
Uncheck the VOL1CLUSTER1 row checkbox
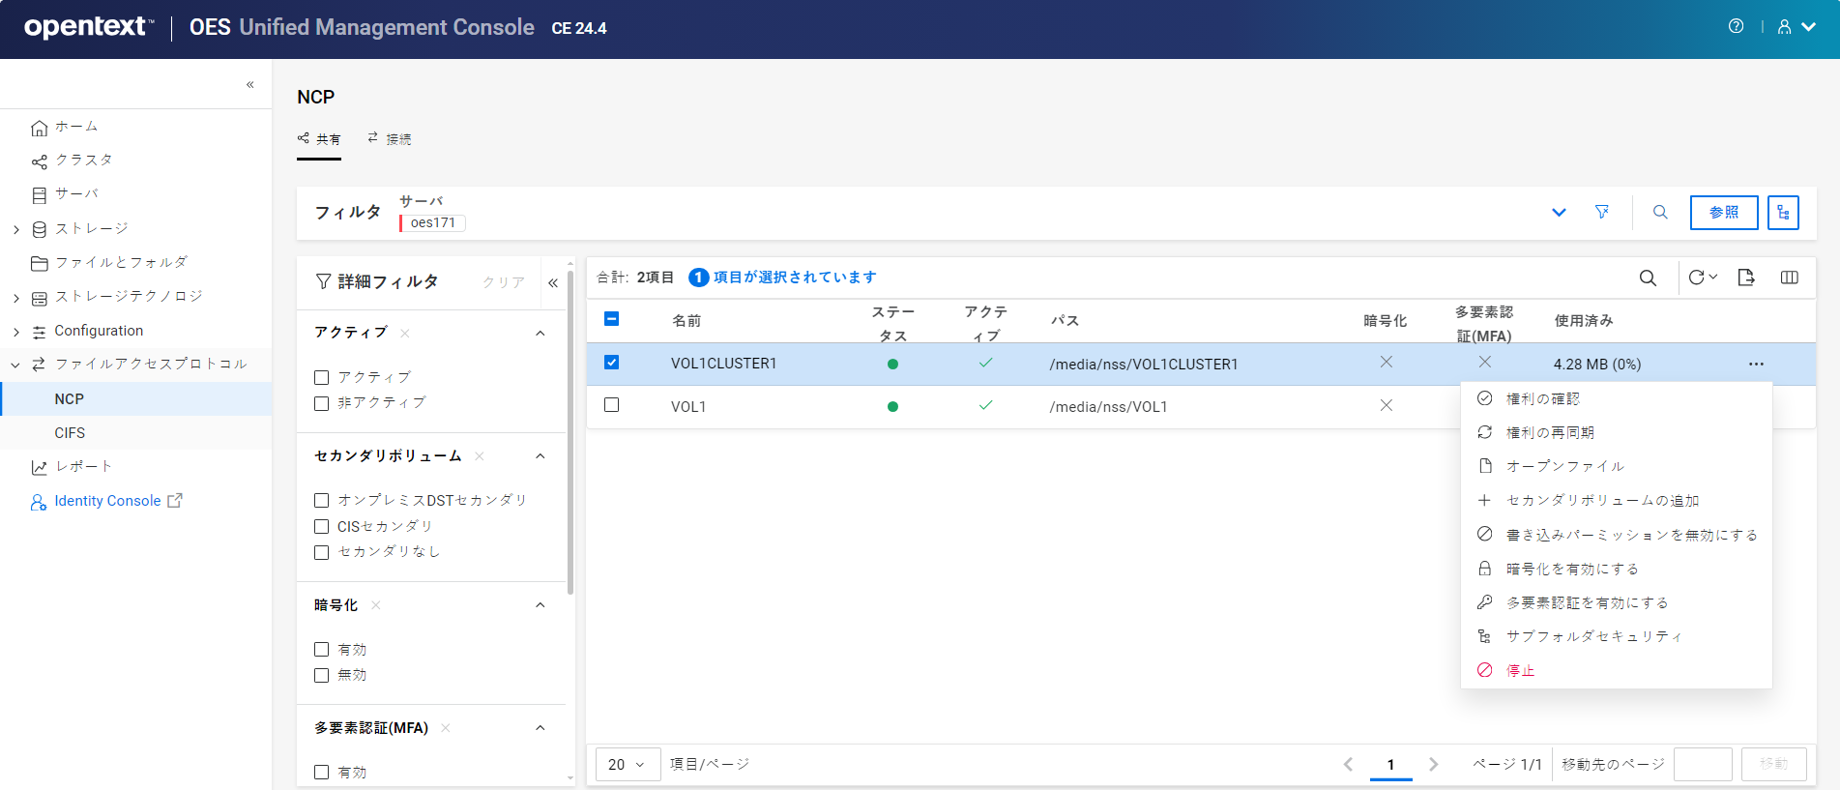(x=611, y=363)
